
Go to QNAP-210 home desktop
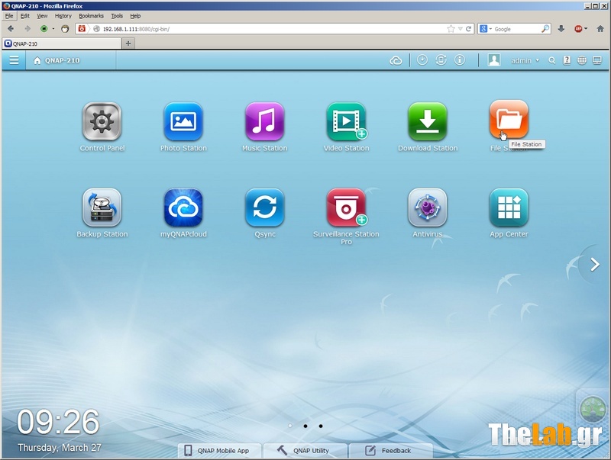[x=57, y=61]
